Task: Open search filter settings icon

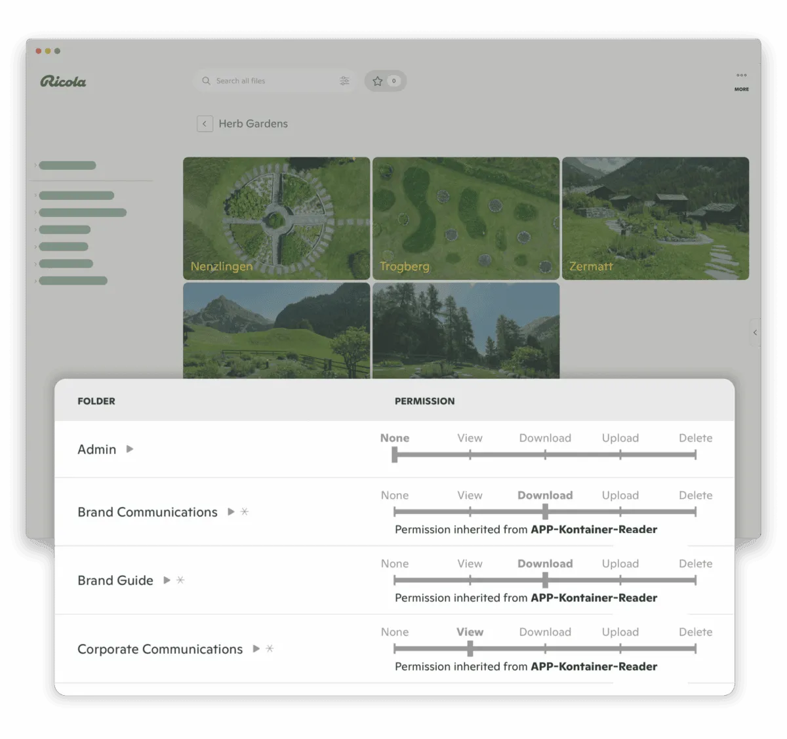Action: tap(344, 81)
